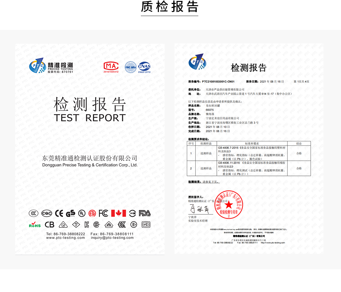Select the 结论 column header
This screenshot has height=292, width=341.
pyautogui.click(x=299, y=144)
